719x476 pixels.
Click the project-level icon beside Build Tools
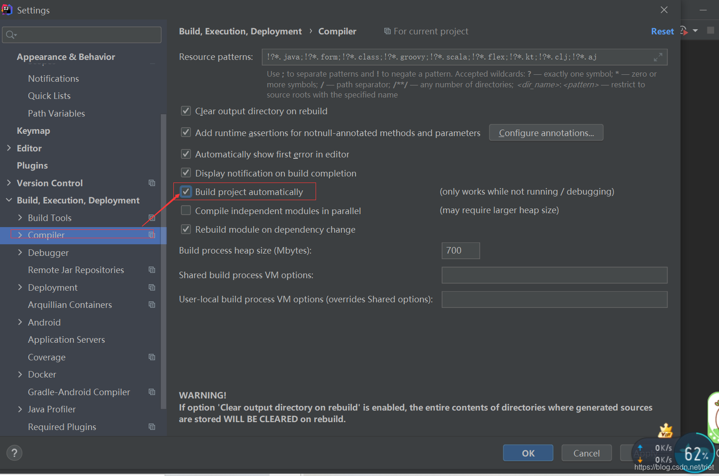tap(152, 218)
